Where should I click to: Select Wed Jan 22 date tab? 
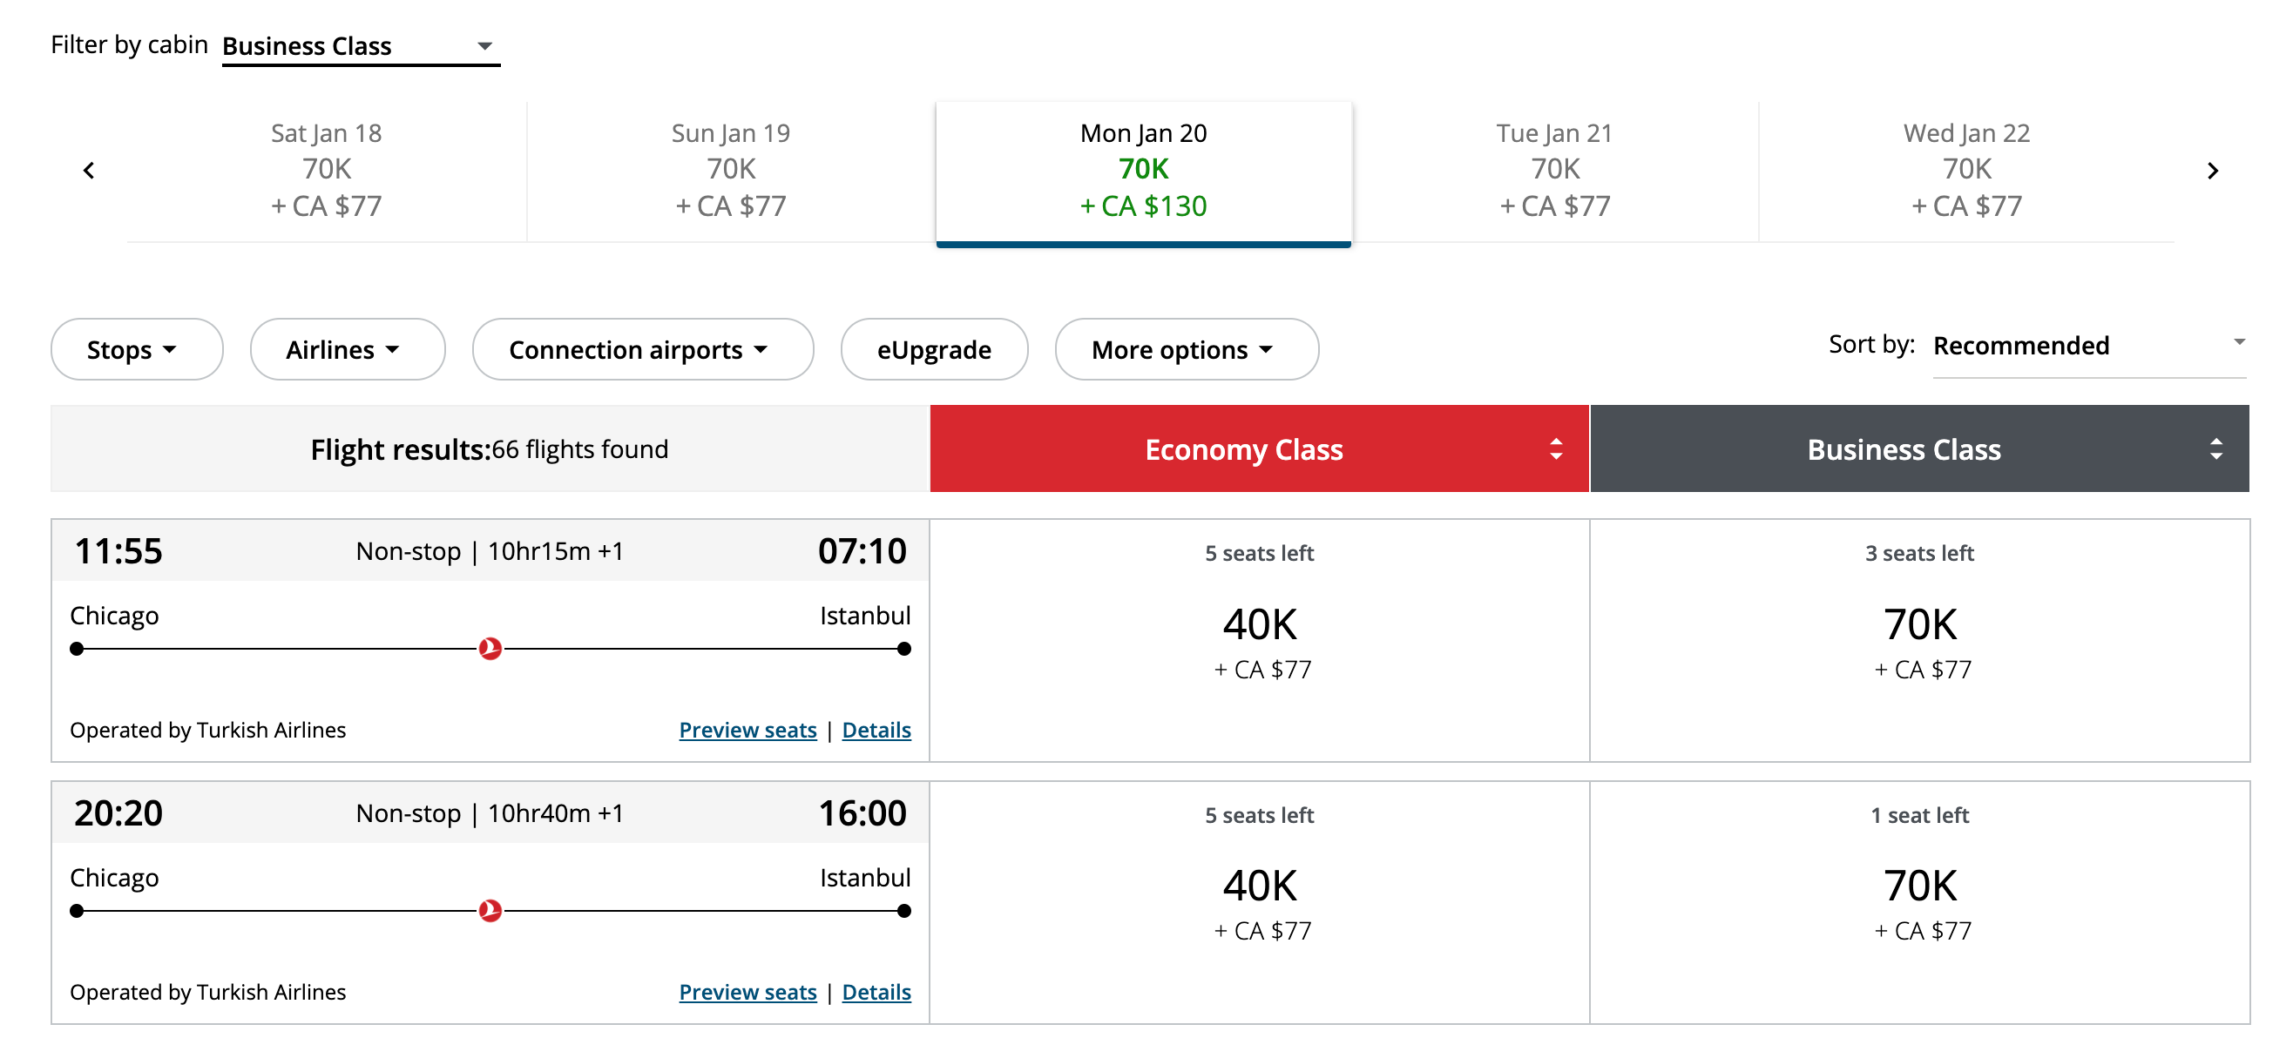click(x=1965, y=170)
